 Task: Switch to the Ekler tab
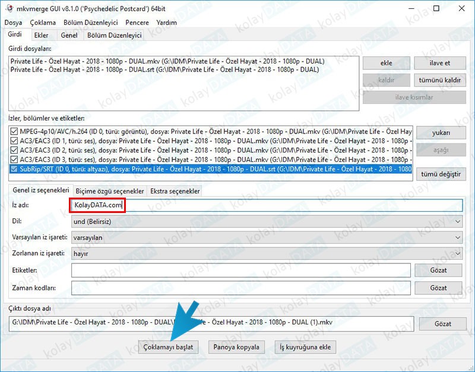[41, 35]
